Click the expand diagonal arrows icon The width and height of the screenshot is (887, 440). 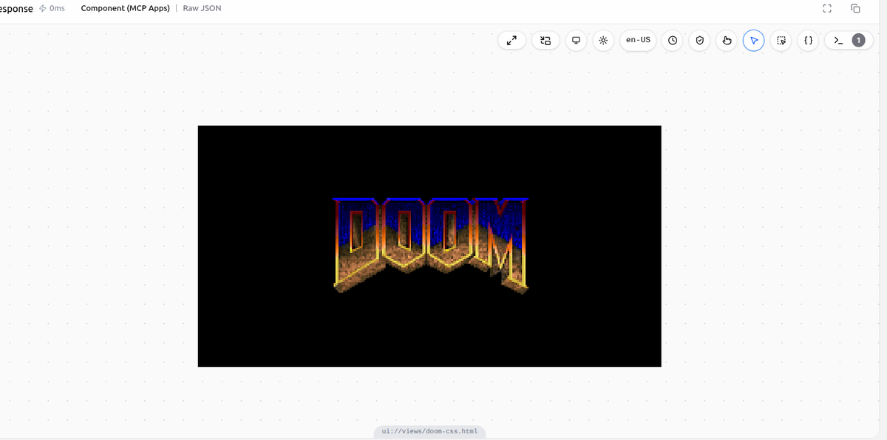(512, 41)
